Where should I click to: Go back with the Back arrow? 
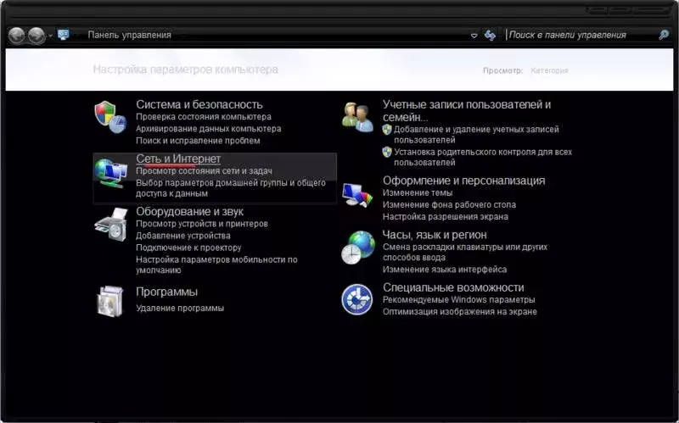(x=16, y=35)
